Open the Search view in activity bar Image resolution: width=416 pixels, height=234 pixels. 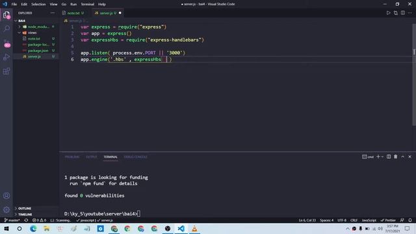tap(6, 29)
